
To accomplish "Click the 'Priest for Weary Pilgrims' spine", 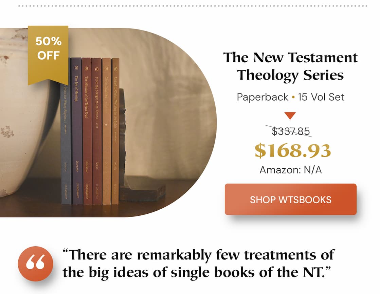I will coord(65,129).
